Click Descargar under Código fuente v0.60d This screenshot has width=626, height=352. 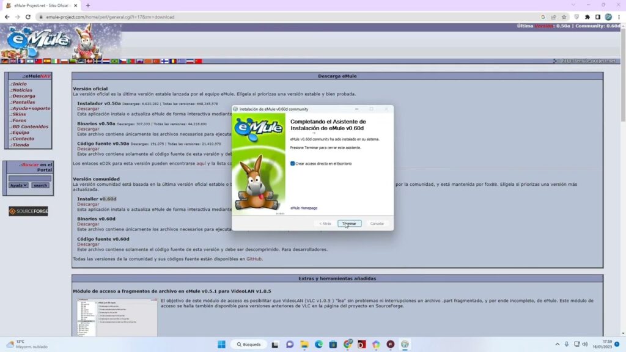[x=88, y=244]
